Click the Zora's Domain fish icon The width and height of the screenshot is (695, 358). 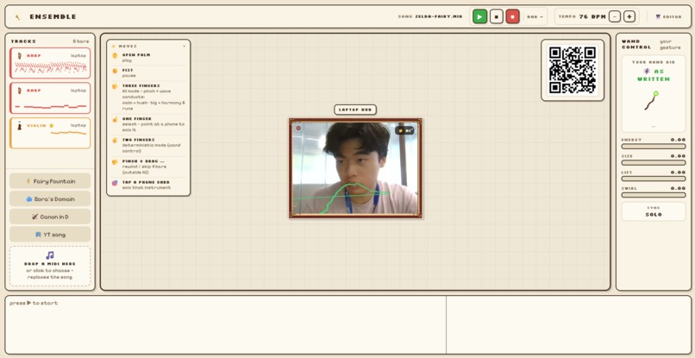[x=29, y=199]
